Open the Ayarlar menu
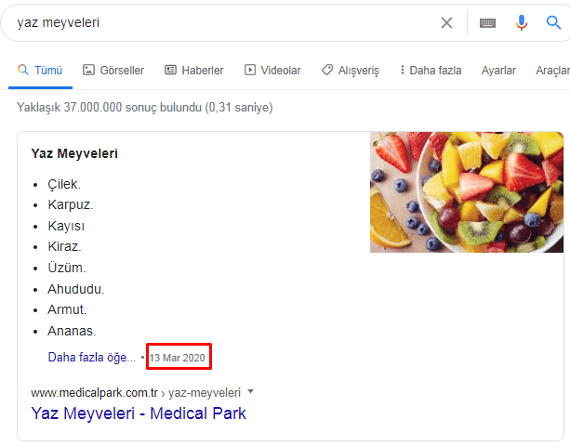The image size is (570, 446). pos(498,70)
